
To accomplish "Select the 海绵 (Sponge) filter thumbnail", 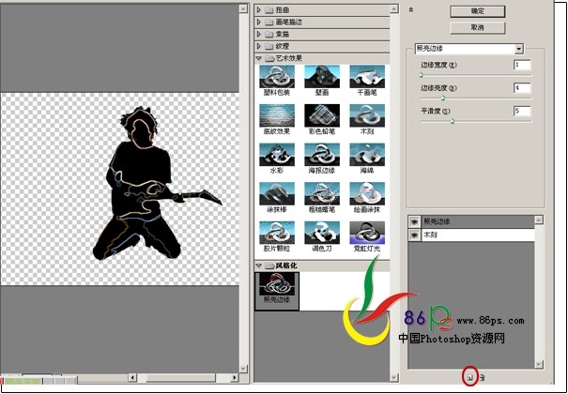I will 367,155.
